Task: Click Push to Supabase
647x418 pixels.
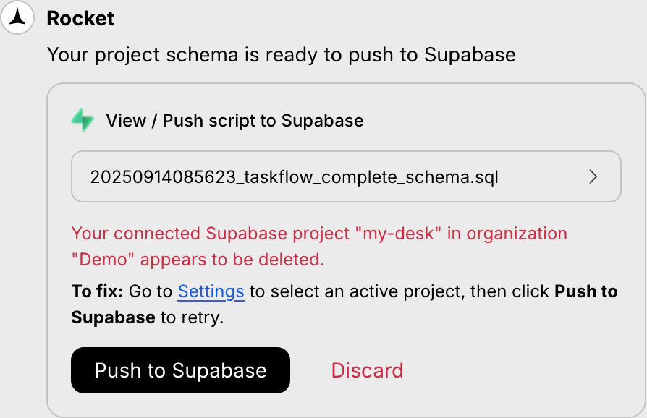Action: point(180,370)
